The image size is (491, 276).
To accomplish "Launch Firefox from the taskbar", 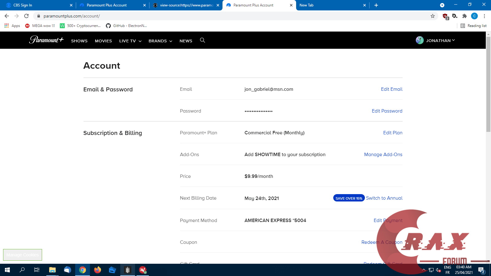I will 97,270.
